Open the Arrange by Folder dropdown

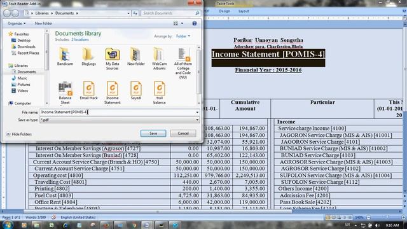tap(183, 36)
